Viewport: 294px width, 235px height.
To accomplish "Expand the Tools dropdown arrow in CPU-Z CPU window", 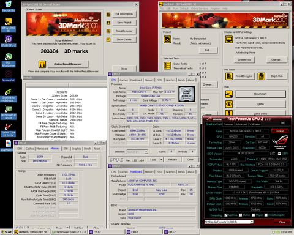I will point(162,159).
